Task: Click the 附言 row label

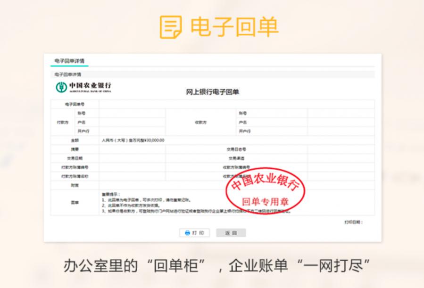Action: pos(75,186)
